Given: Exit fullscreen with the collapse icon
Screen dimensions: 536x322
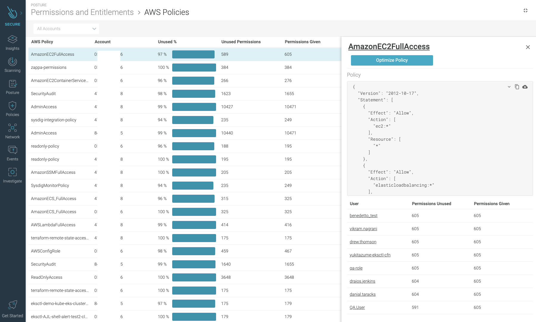Looking at the screenshot, I should click(x=526, y=10).
